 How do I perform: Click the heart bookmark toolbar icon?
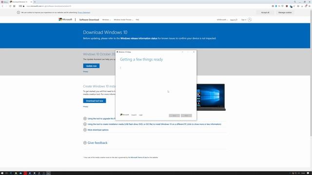(x=282, y=6)
